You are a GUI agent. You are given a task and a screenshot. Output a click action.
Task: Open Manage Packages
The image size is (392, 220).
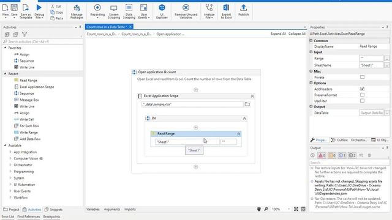[77, 12]
